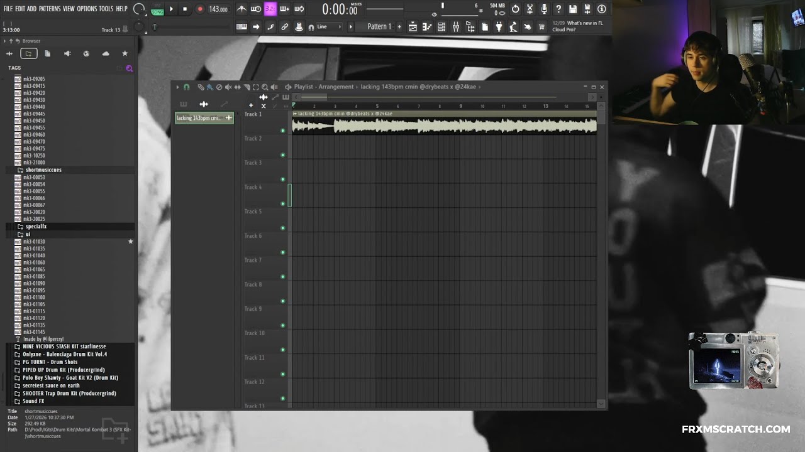Open the shopping cart content library icon
Viewport: 805px width, 452px height.
click(541, 27)
